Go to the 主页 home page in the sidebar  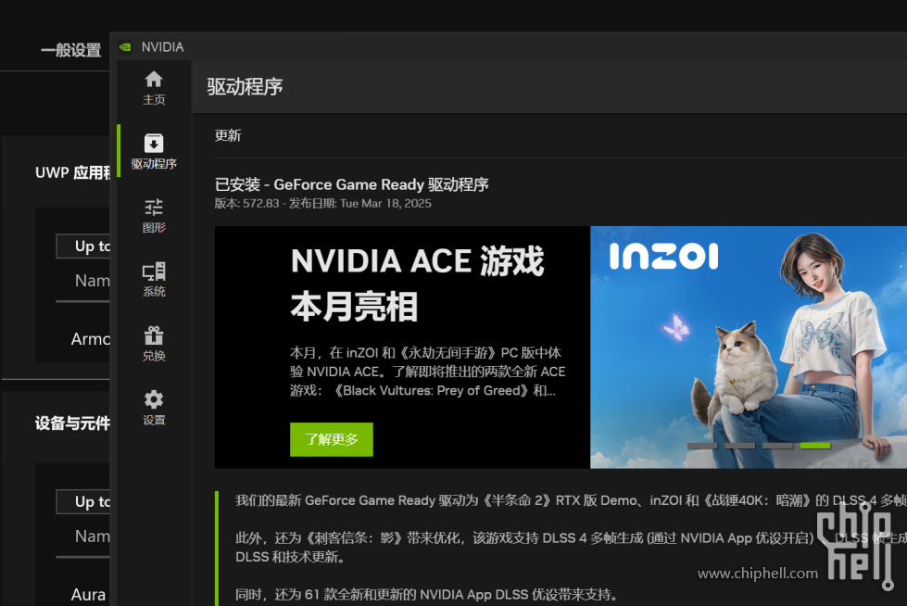point(154,88)
